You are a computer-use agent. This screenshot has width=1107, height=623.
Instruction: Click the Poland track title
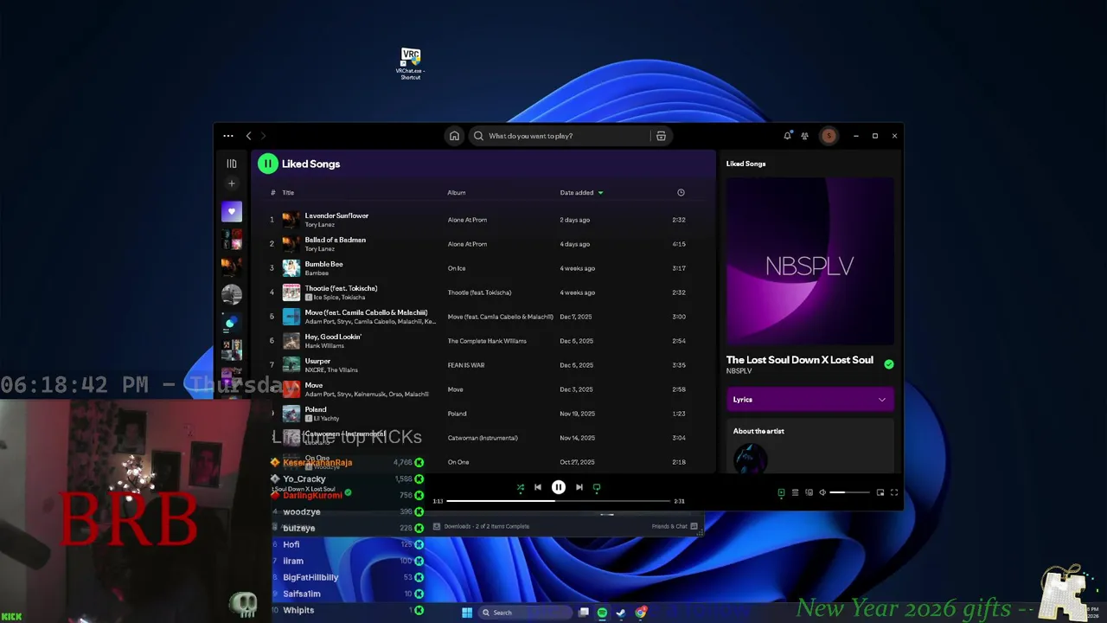(316, 409)
